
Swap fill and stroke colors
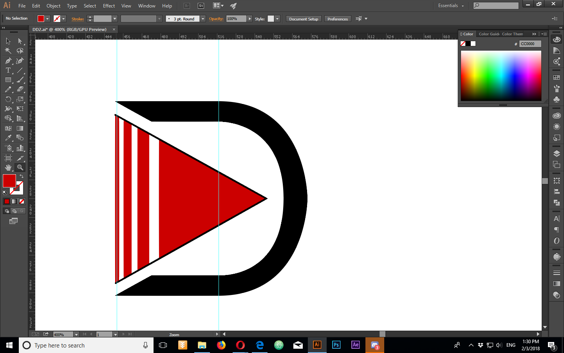(x=22, y=176)
